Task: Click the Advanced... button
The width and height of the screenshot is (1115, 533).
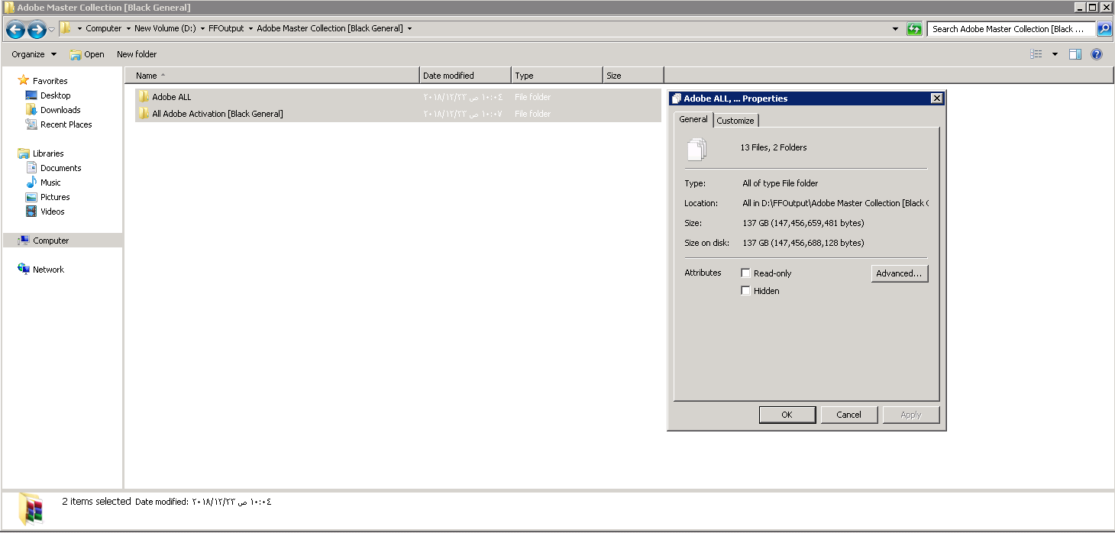Action: [x=899, y=273]
